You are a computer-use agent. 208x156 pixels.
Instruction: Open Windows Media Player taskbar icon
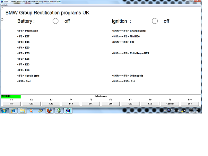(31, 111)
